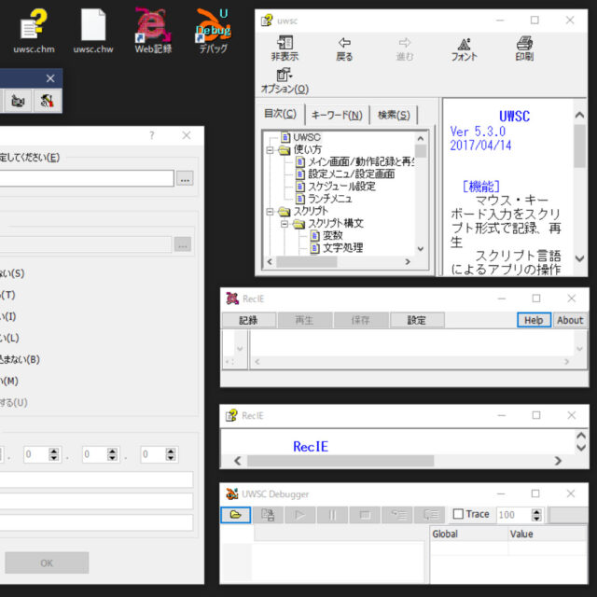
Task: Click the down arrow in RecIE left list
Action: [240, 348]
